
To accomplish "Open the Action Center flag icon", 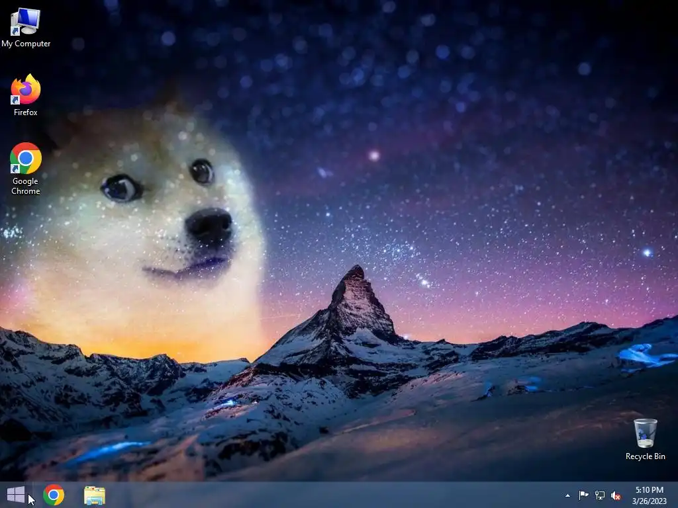I will click(x=584, y=495).
